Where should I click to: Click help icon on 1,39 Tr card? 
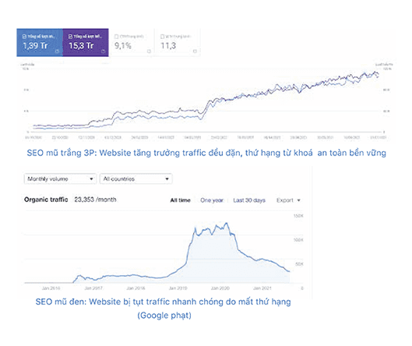(x=57, y=51)
